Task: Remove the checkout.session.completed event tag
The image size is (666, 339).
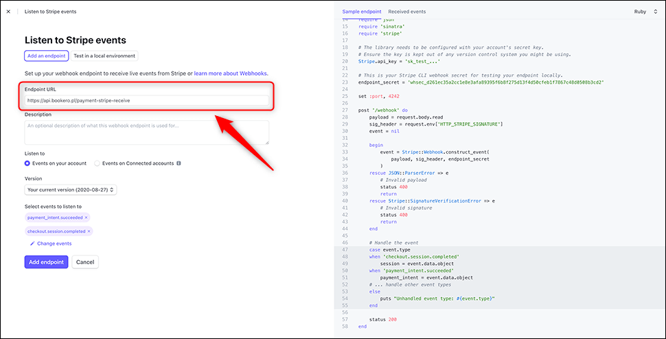Action: point(89,231)
